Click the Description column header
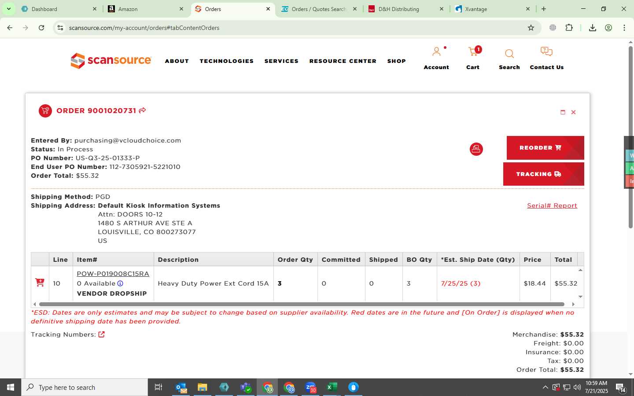The width and height of the screenshot is (634, 396). click(x=214, y=260)
